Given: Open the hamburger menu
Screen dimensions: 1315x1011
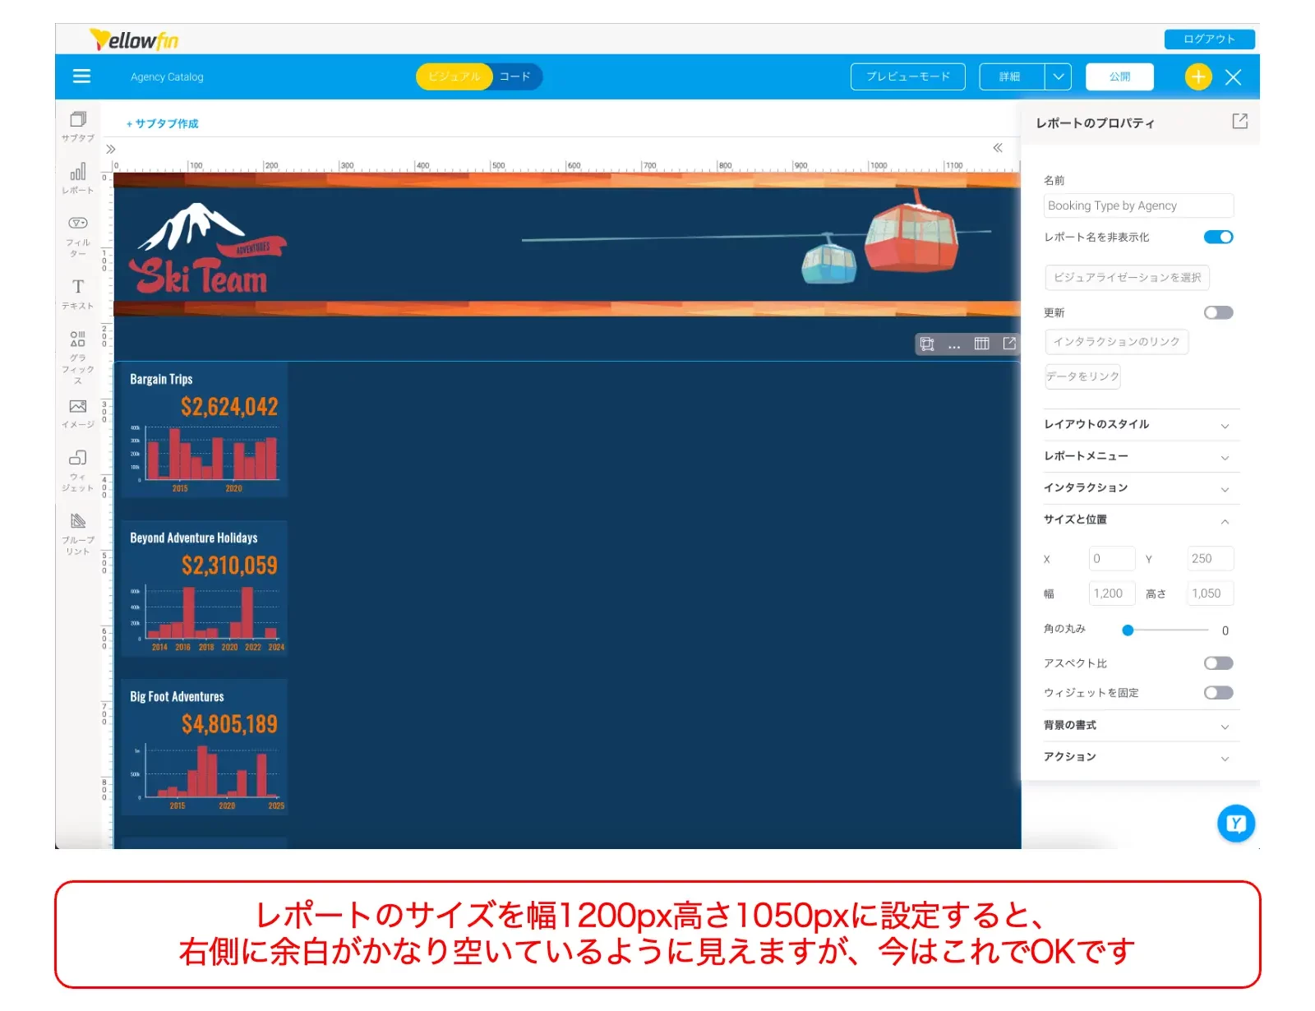Looking at the screenshot, I should click(x=81, y=76).
